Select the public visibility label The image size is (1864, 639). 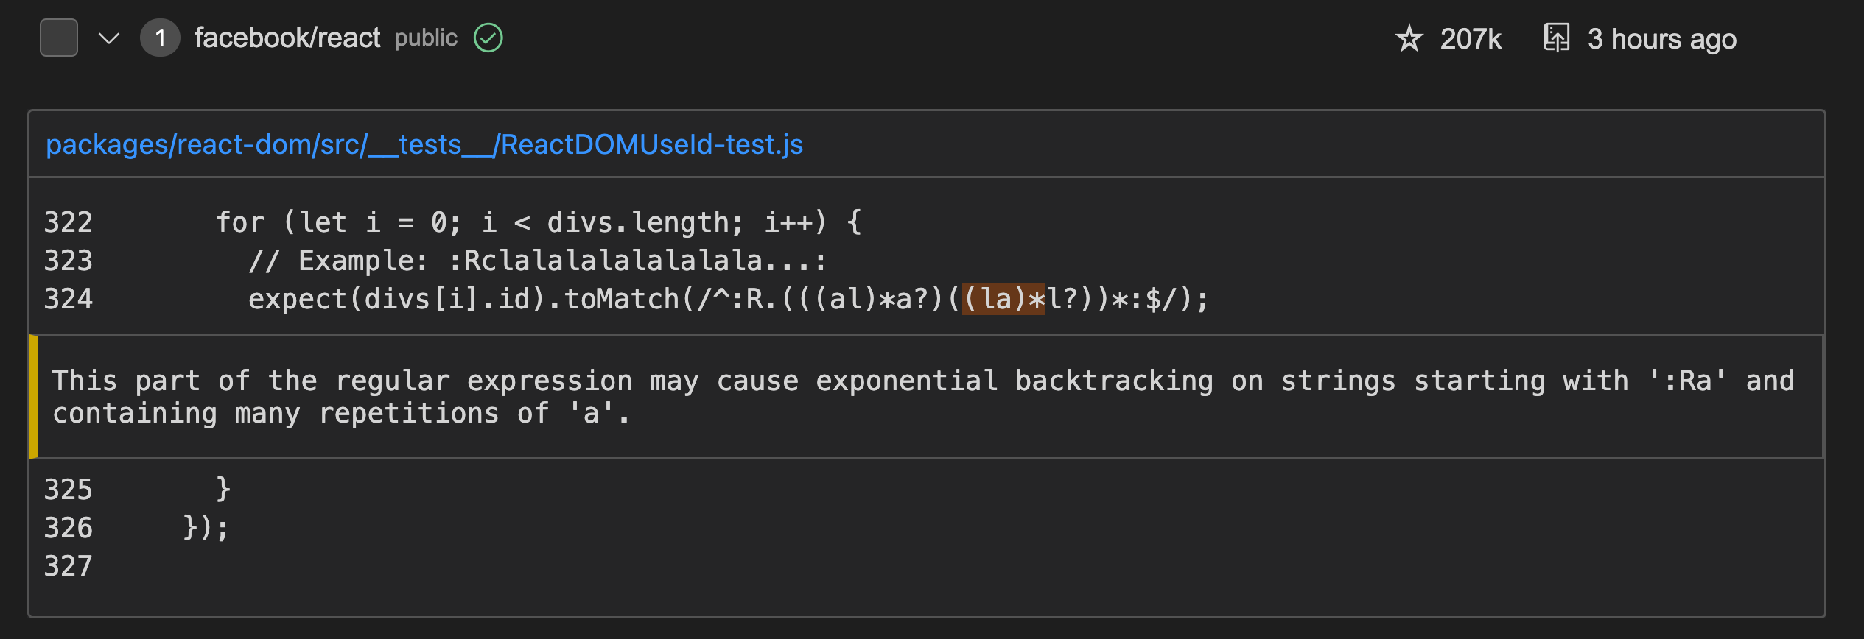point(426,39)
